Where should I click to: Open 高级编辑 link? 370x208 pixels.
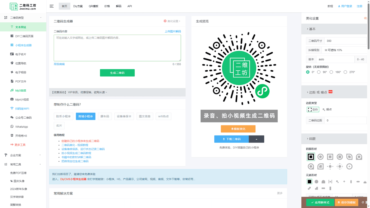click(59, 64)
